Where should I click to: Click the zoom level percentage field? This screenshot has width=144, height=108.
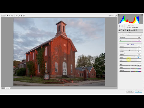point(7,88)
